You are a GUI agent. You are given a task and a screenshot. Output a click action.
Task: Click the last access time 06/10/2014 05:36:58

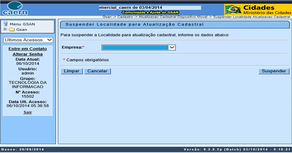pyautogui.click(x=28, y=106)
